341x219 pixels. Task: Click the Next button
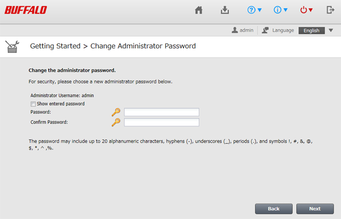[x=315, y=209]
